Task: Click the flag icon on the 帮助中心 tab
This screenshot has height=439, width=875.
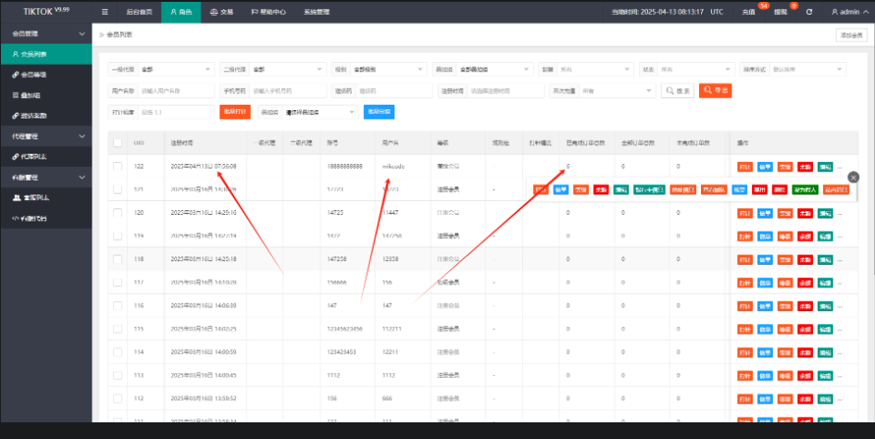Action: [255, 12]
